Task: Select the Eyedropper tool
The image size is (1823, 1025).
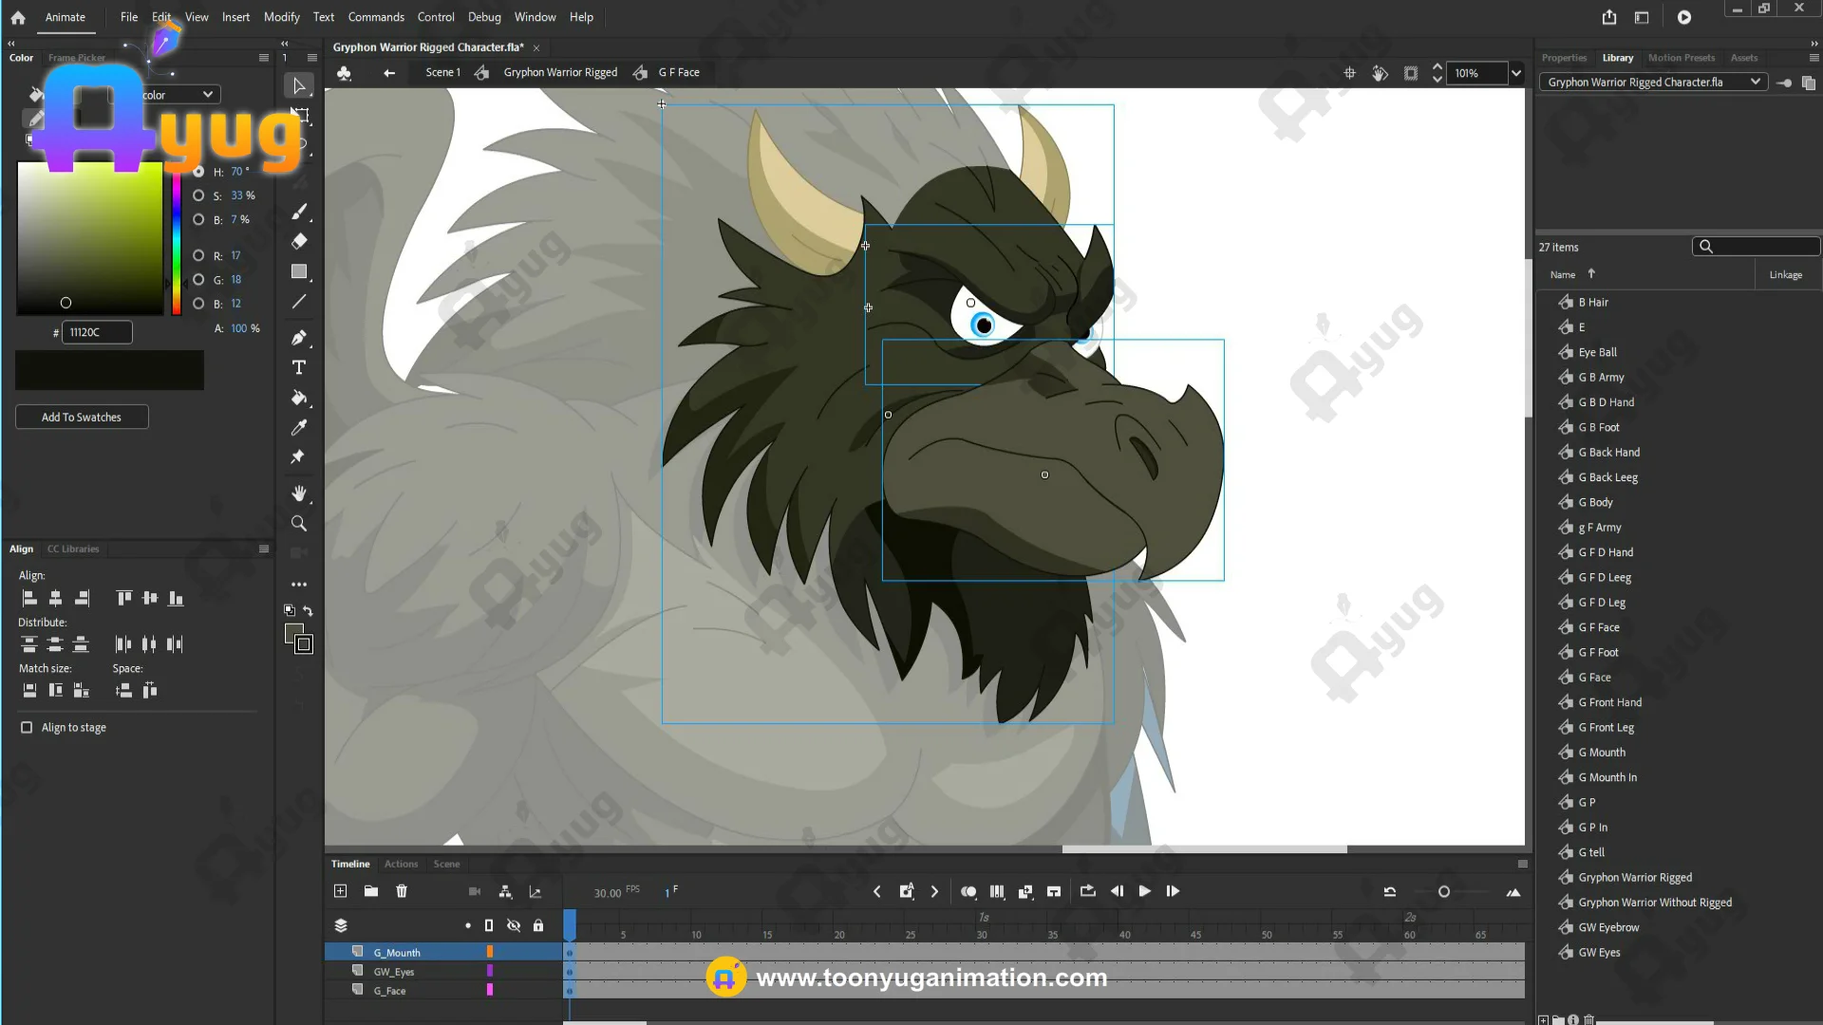Action: click(x=299, y=427)
